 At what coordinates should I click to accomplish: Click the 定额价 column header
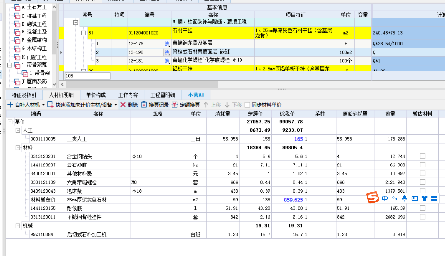coord(255,114)
